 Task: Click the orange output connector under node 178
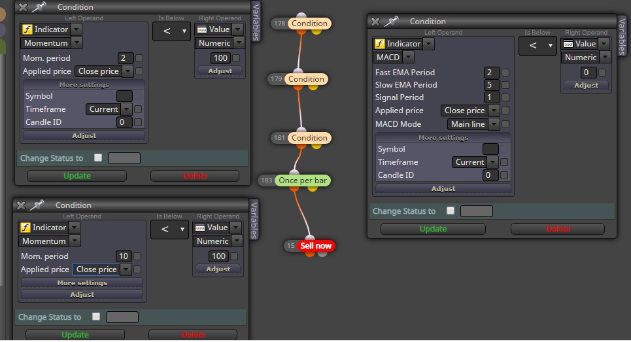(x=301, y=31)
